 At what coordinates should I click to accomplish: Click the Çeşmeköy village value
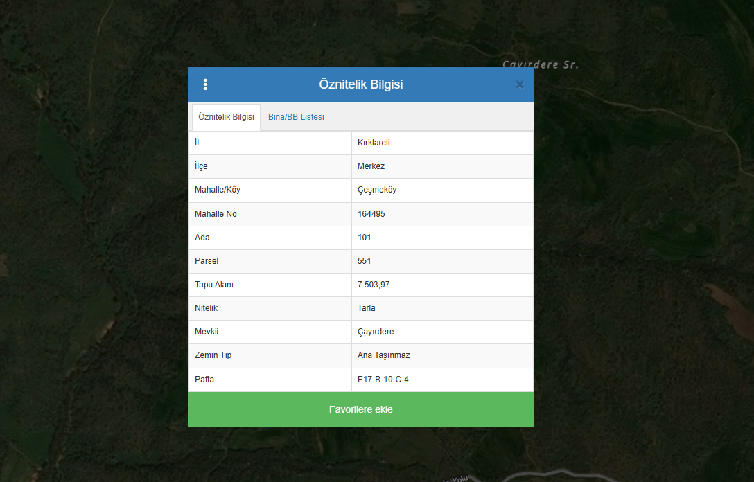point(377,190)
